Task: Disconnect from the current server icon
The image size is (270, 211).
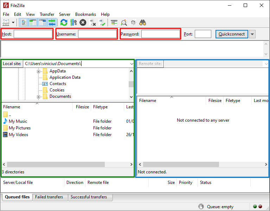Action: (x=92, y=23)
